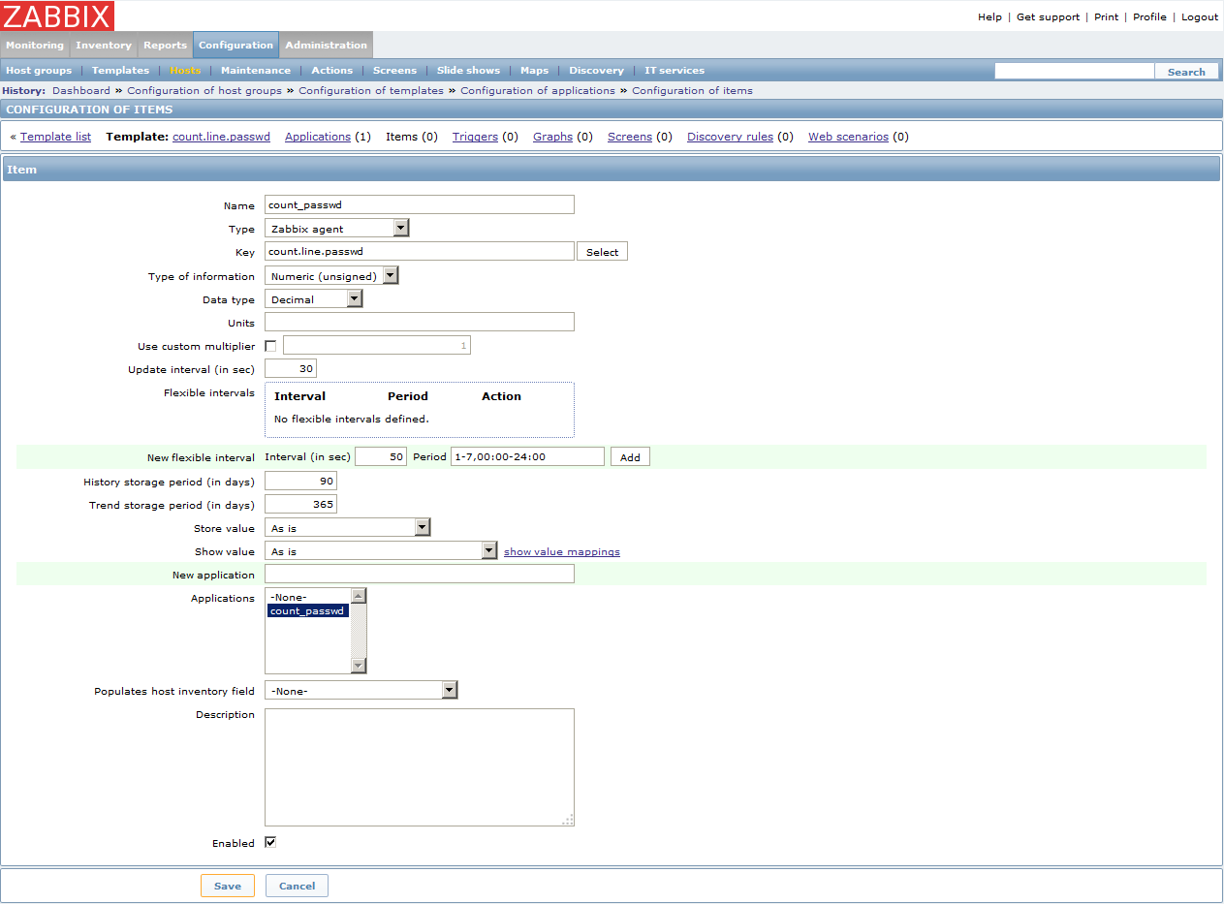Click the Name input field
The image size is (1224, 904).
click(420, 204)
